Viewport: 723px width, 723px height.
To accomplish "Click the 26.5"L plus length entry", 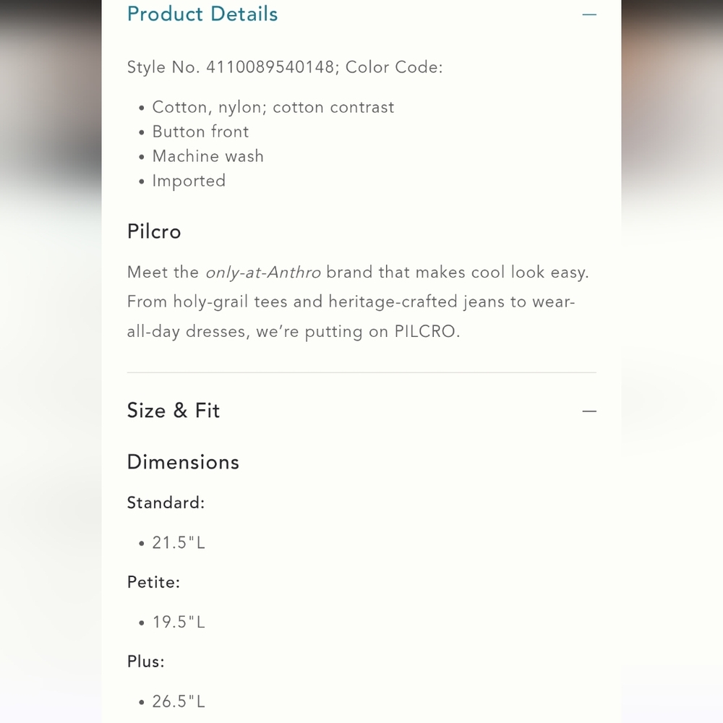I will pyautogui.click(x=179, y=701).
